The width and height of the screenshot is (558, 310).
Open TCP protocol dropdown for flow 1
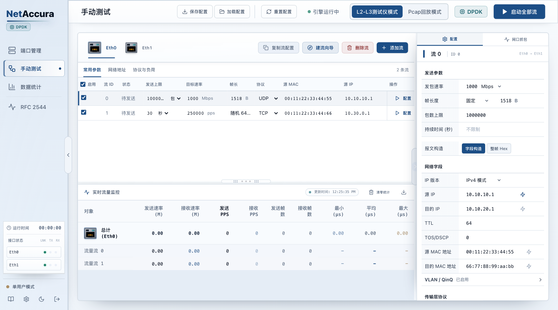tap(268, 113)
